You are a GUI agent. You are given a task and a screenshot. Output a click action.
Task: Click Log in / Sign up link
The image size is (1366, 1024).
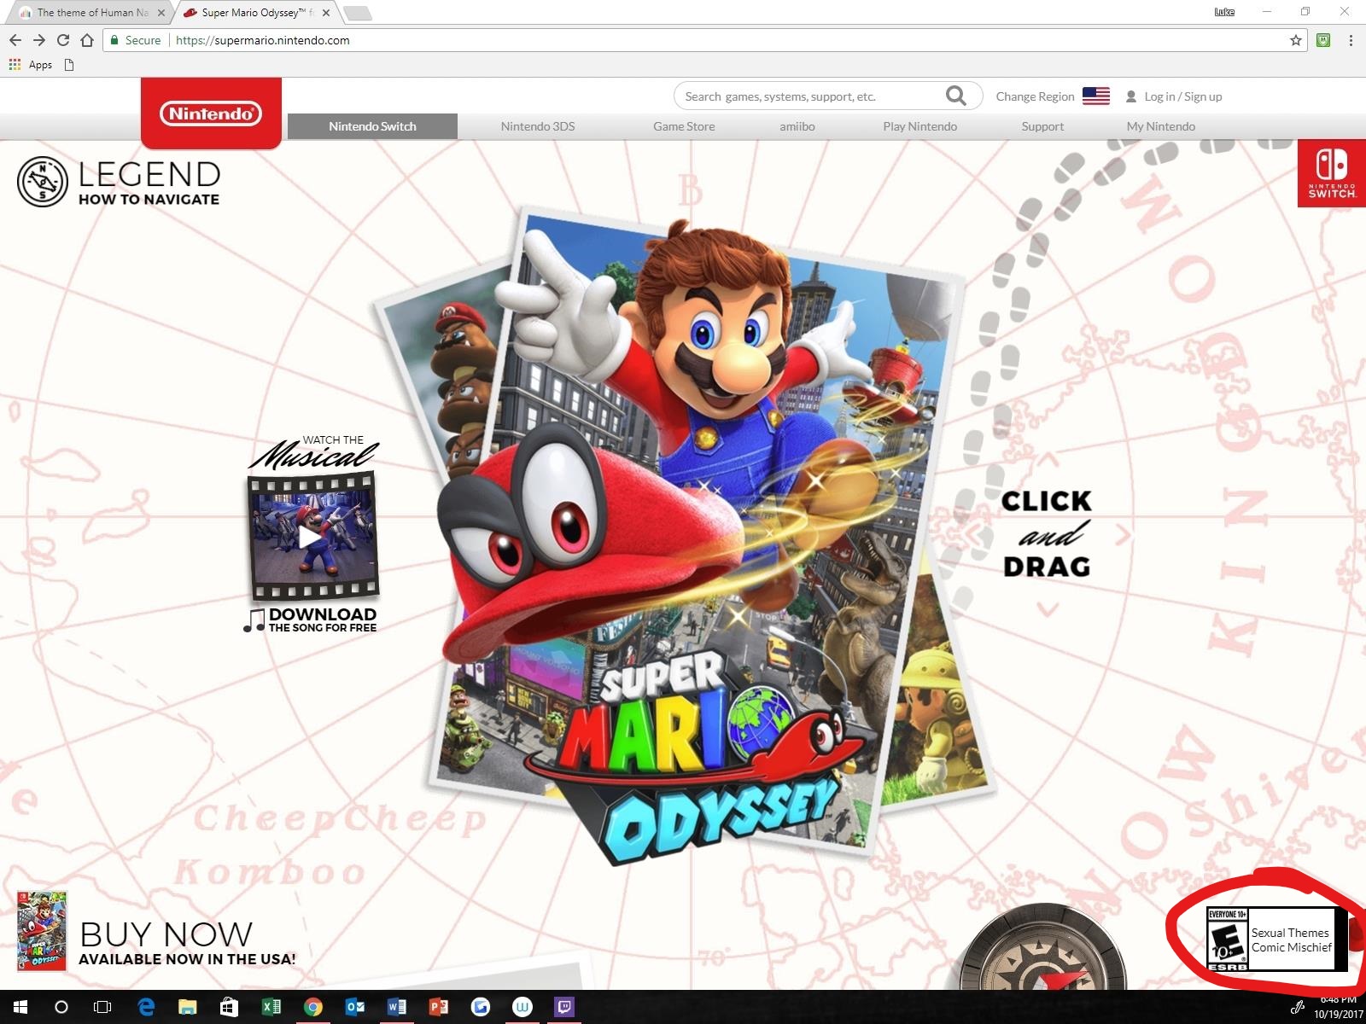[x=1182, y=96]
